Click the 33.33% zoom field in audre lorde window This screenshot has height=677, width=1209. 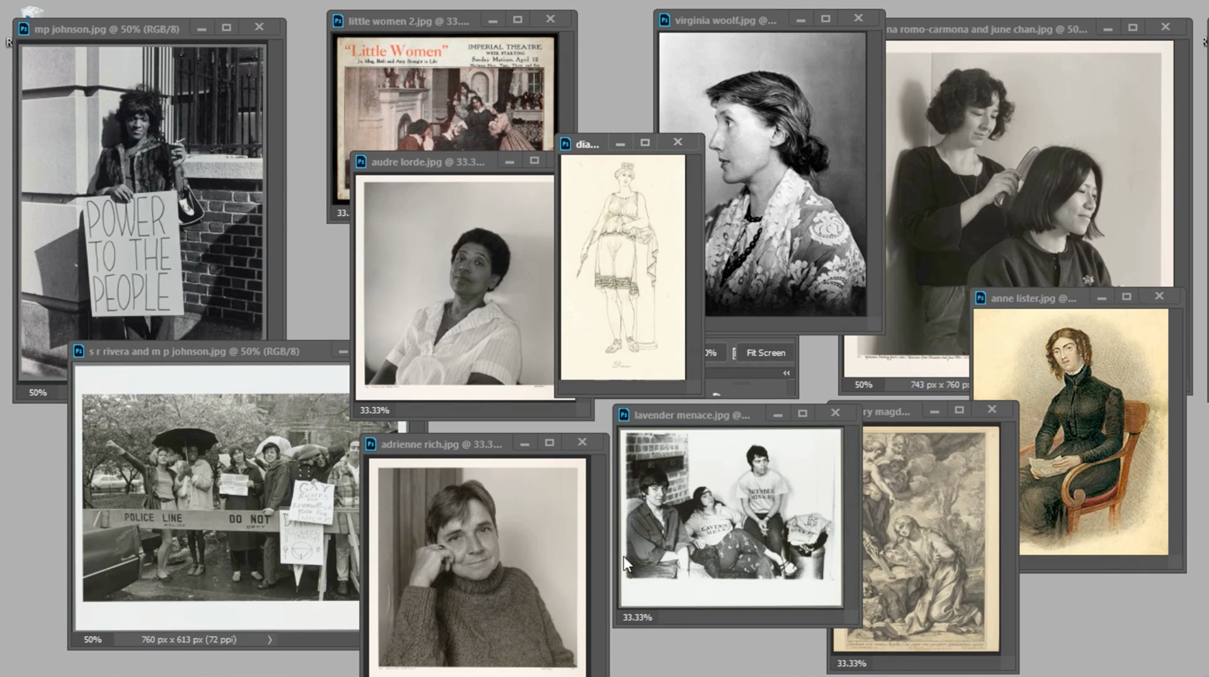click(375, 410)
